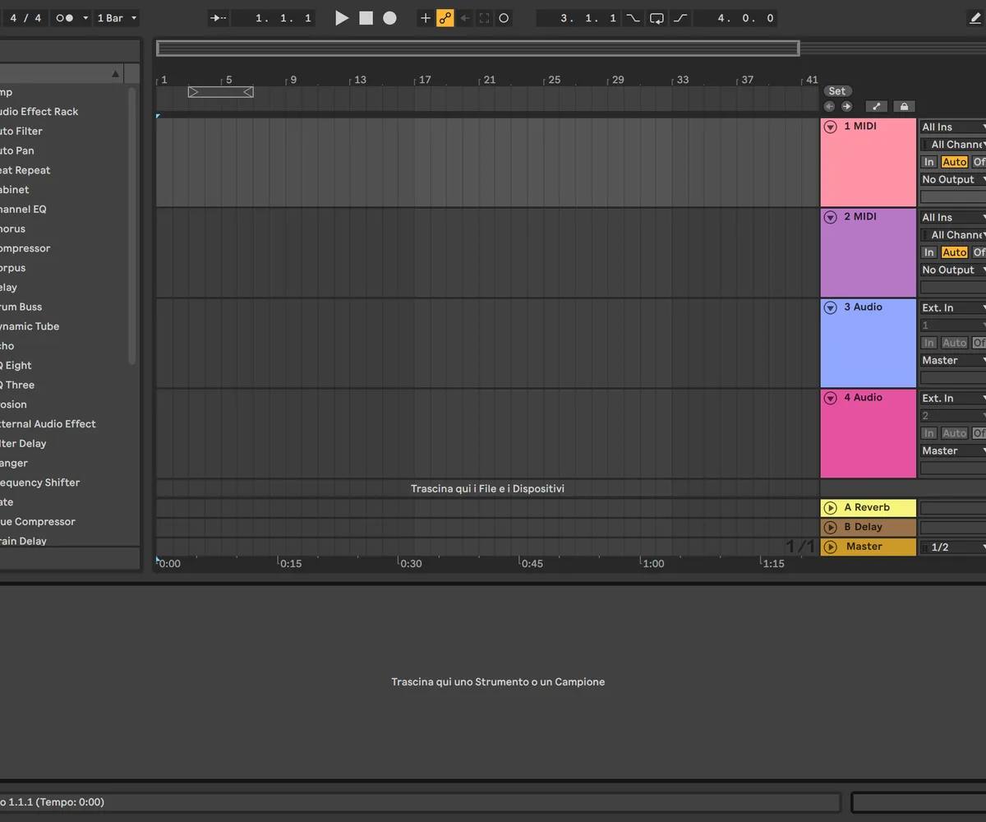
Task: Fold the 3 Audio track
Action: point(830,307)
